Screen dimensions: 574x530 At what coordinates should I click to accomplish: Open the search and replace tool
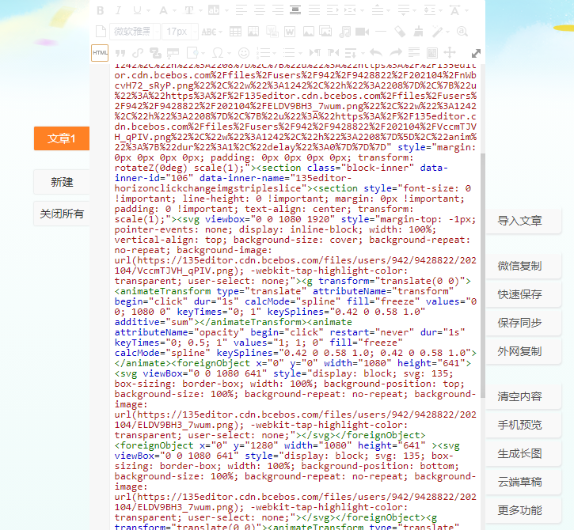click(462, 32)
